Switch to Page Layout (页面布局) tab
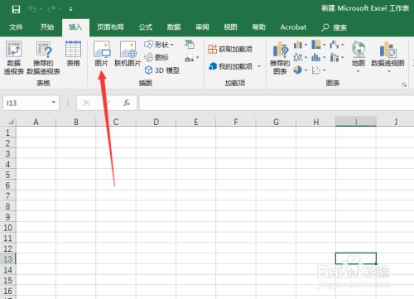Viewport: 414px width, 299px height. (110, 27)
